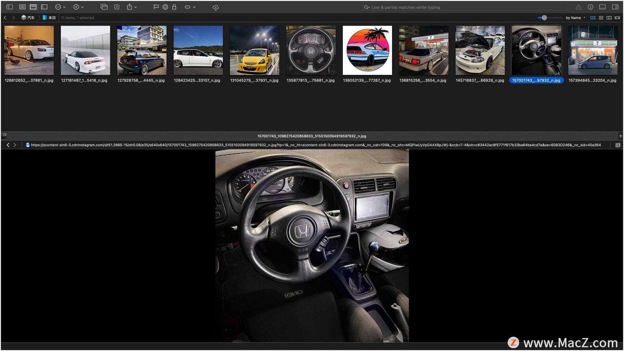Click the search field
Screen dimensions: 624x351
tap(465, 7)
